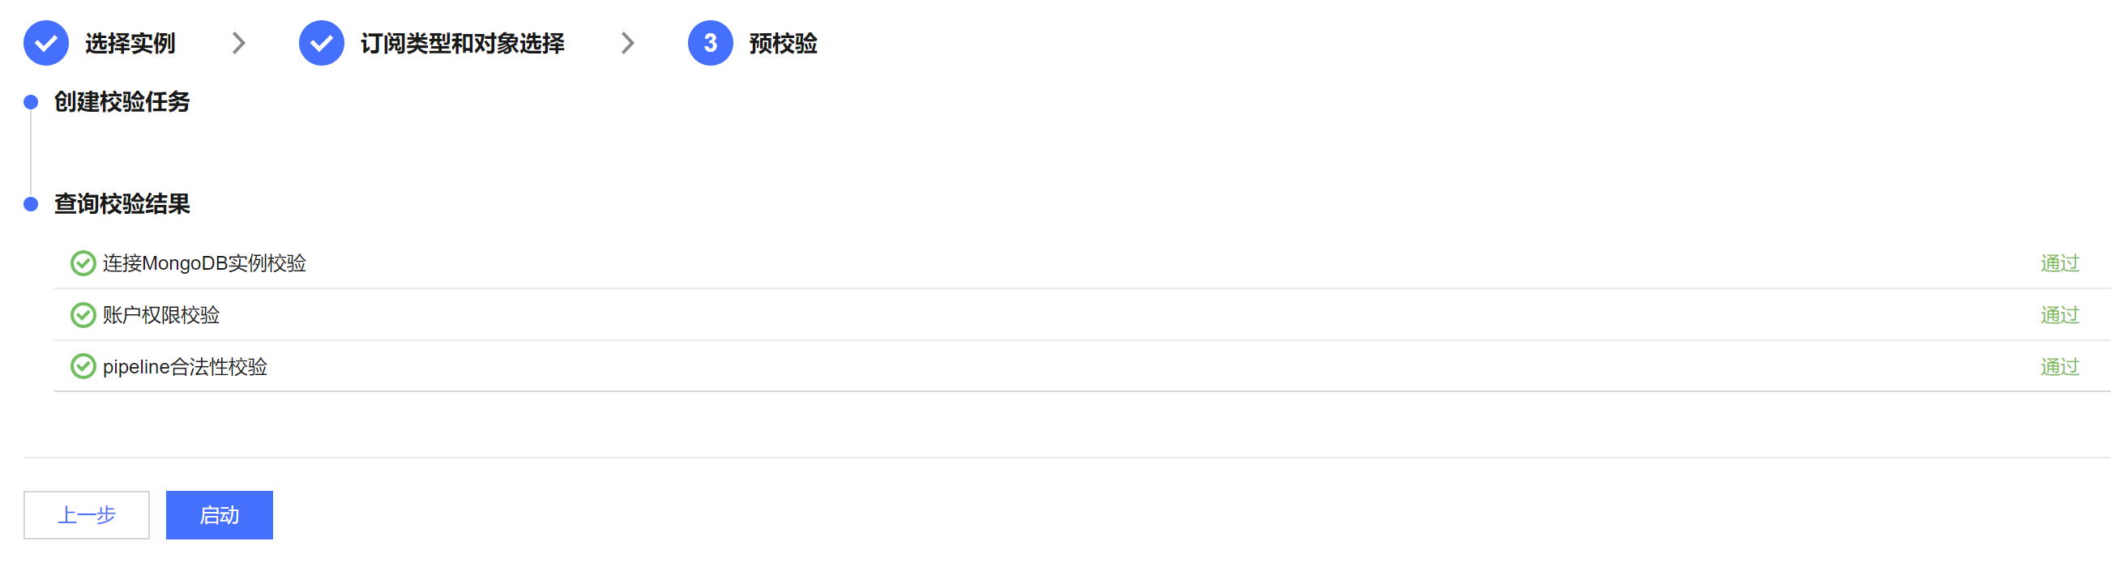The width and height of the screenshot is (2111, 567).
Task: Click the 通过 status for pipeline合法性校验
Action: point(2058,366)
